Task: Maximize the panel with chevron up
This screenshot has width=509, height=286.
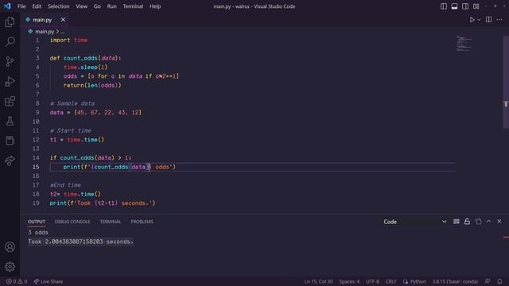Action: click(488, 222)
